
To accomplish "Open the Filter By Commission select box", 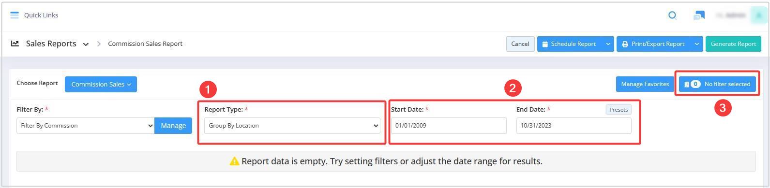I will [x=86, y=126].
